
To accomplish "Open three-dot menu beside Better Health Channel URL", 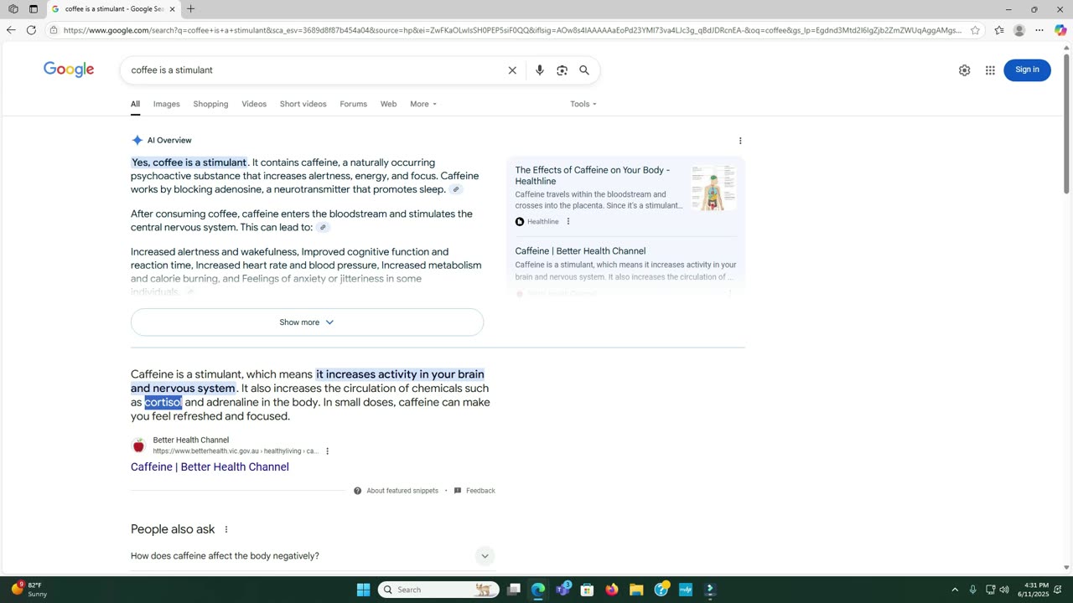I will point(327,451).
